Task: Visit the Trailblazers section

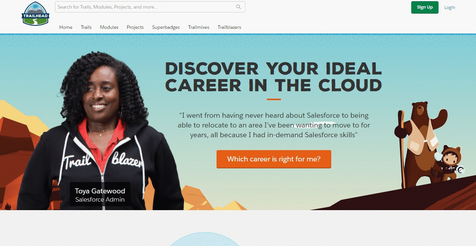Action: click(x=229, y=27)
